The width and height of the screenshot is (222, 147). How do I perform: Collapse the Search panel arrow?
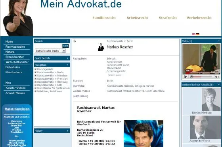coord(67,41)
